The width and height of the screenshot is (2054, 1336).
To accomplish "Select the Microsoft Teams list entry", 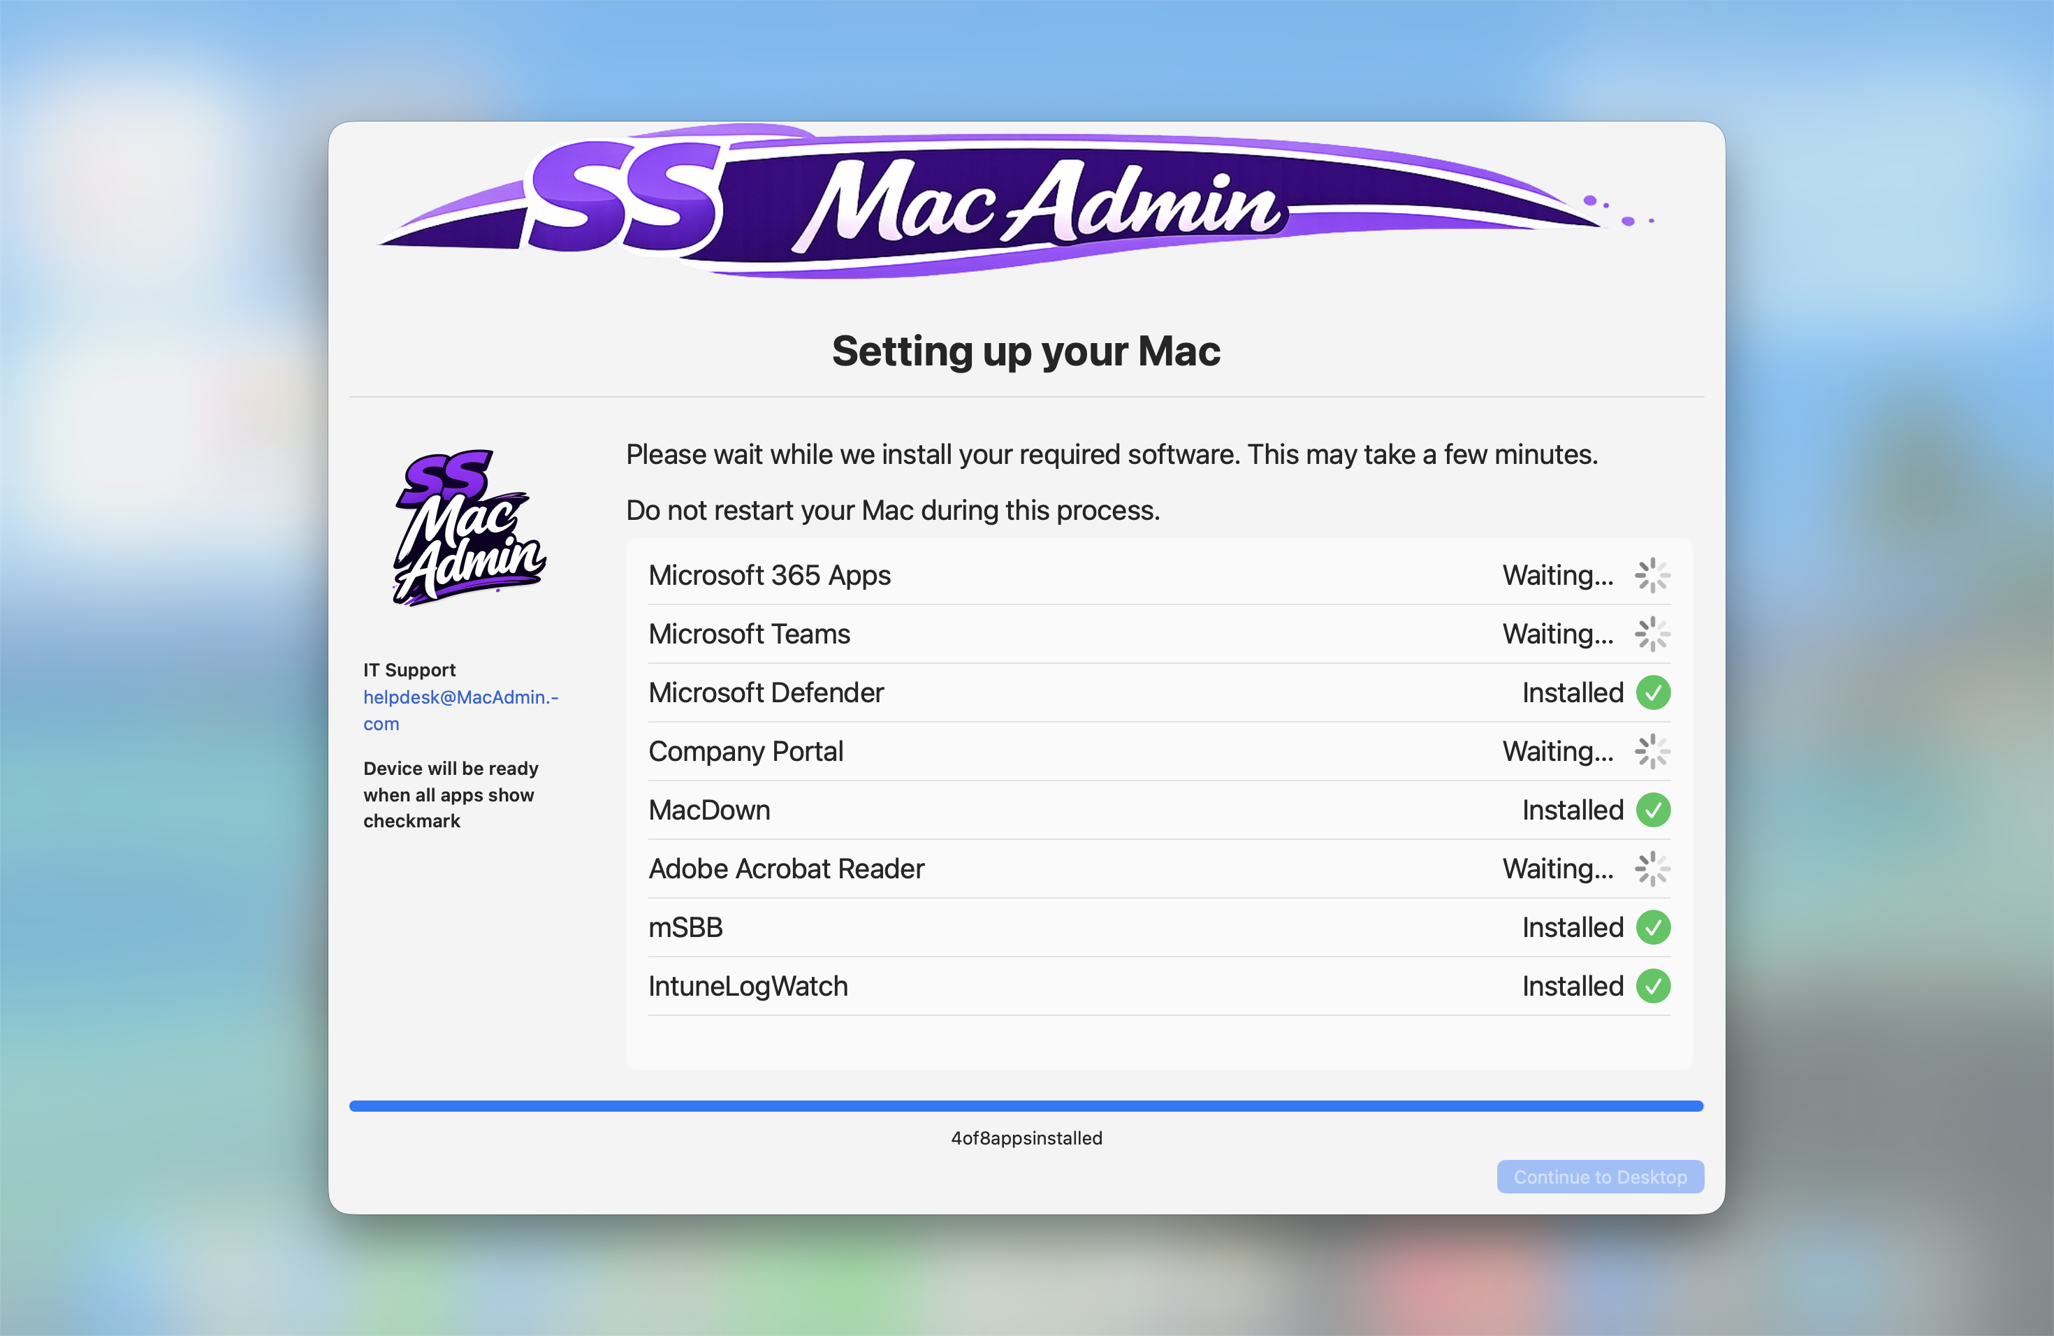I will click(x=748, y=634).
